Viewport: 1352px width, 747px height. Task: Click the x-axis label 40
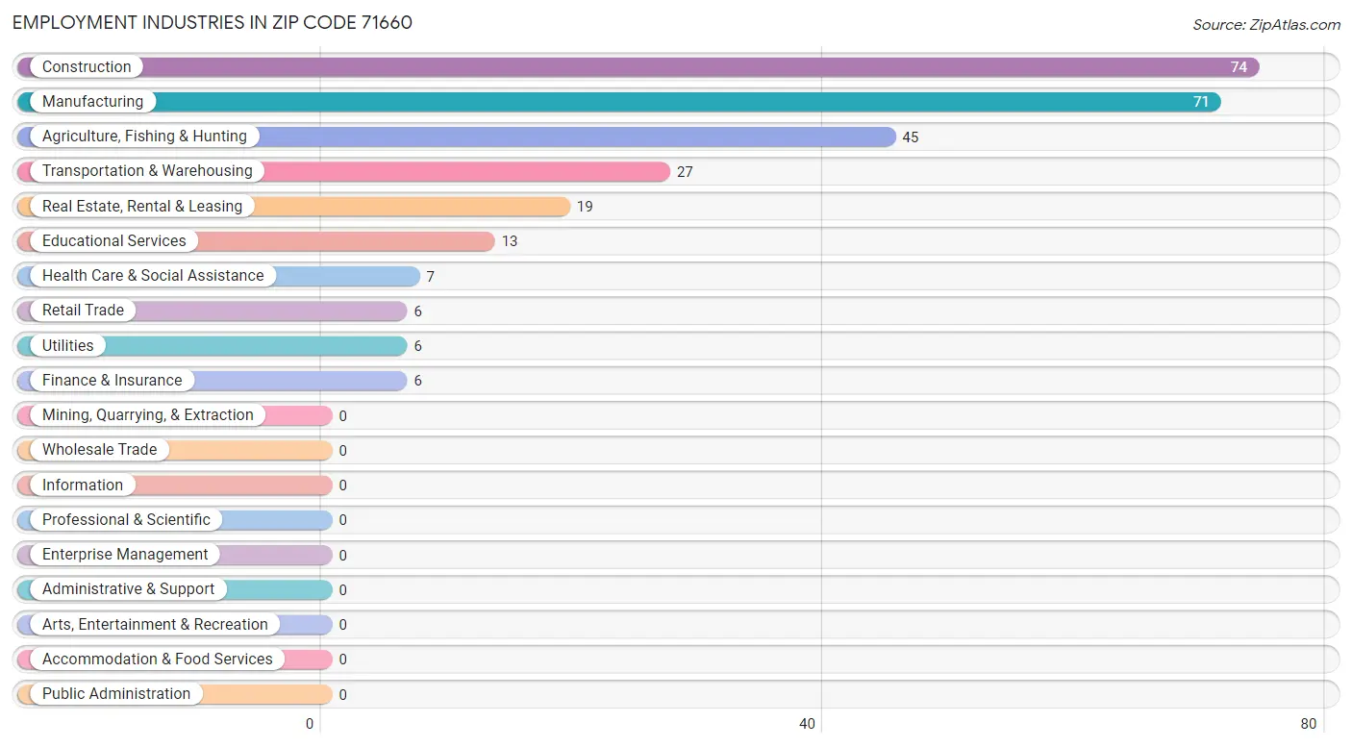pos(808,724)
